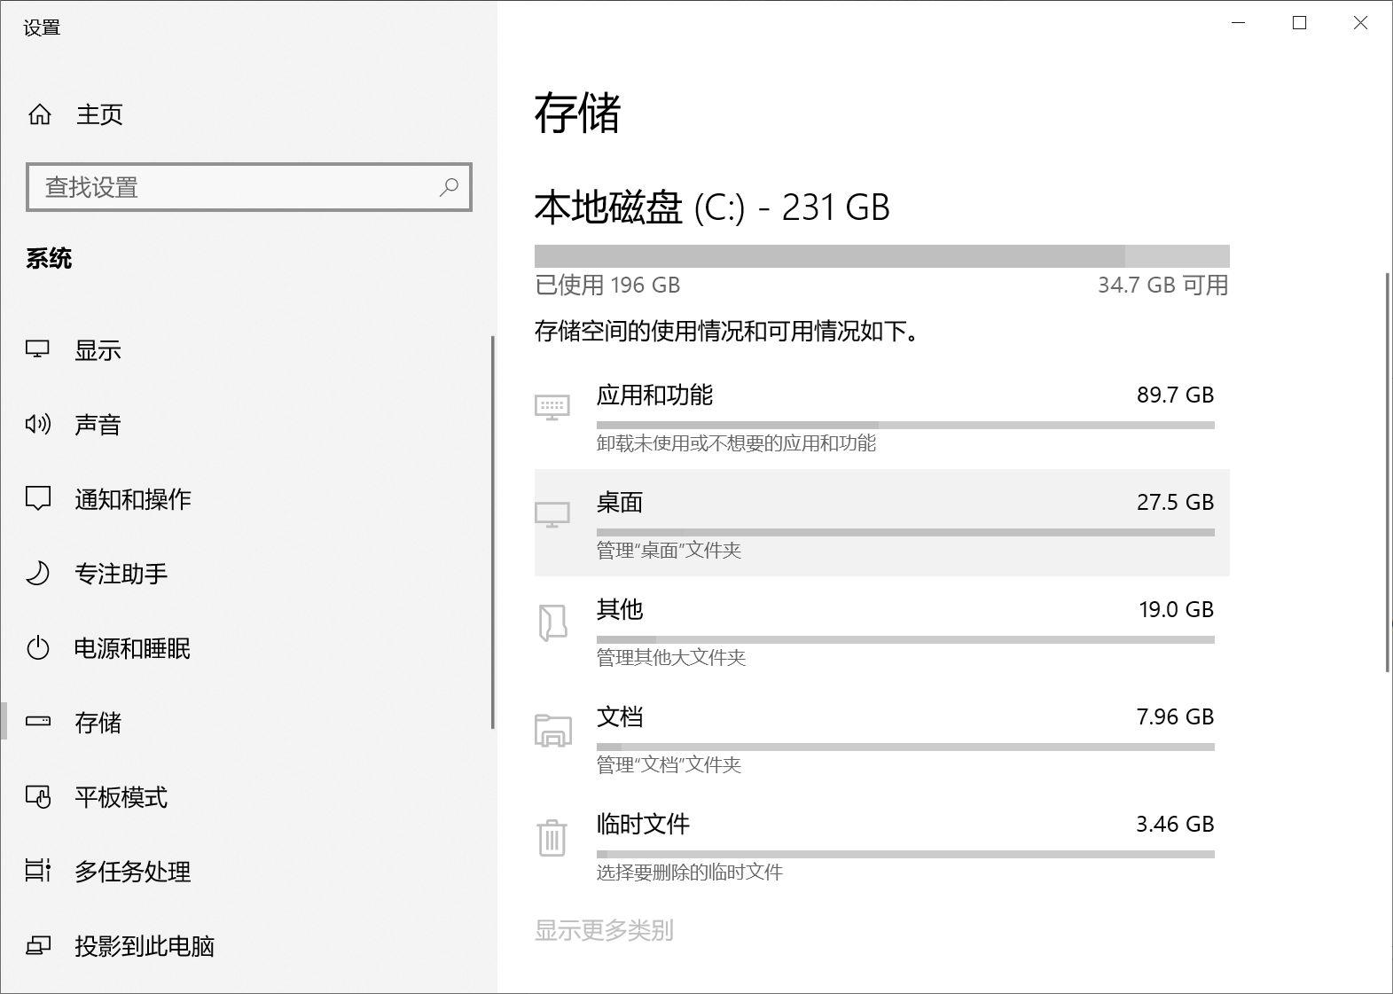
Task: Click the Focus assist moon icon
Action: click(x=37, y=573)
